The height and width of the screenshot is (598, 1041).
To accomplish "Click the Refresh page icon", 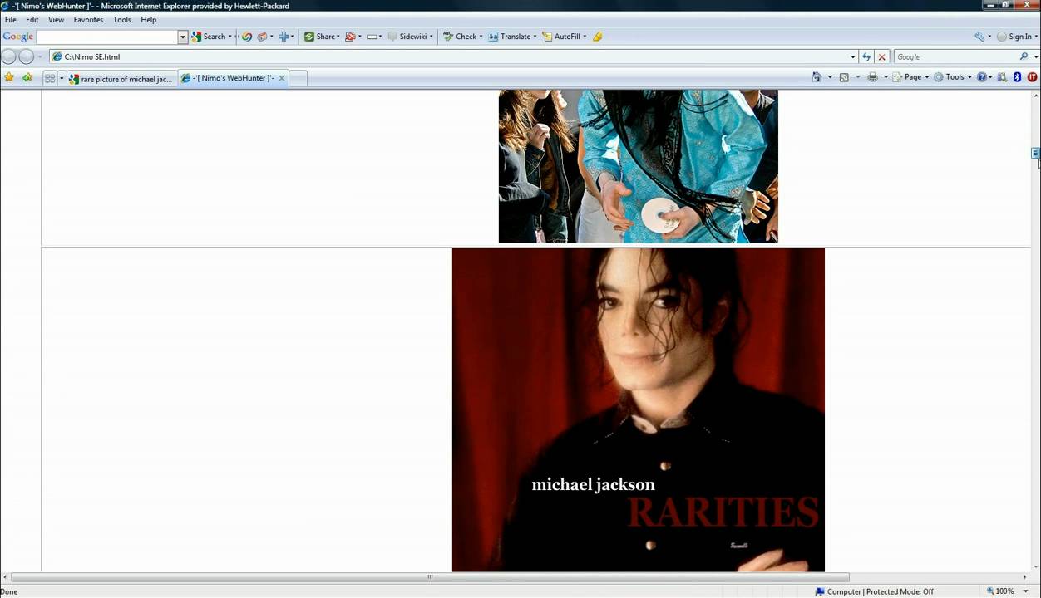I will (866, 56).
